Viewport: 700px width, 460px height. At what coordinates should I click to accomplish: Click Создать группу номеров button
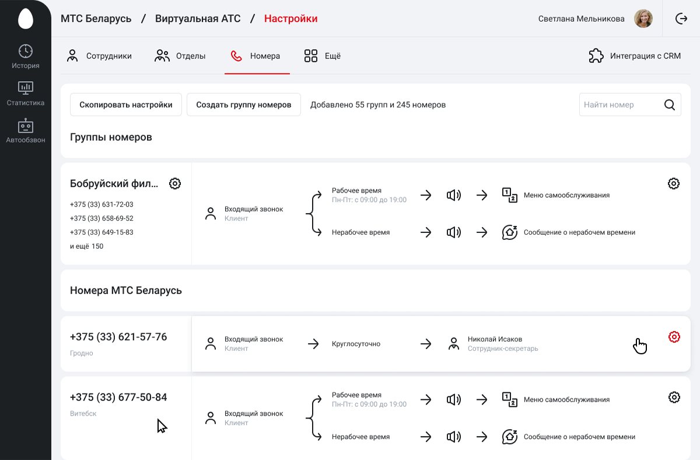[x=244, y=104]
